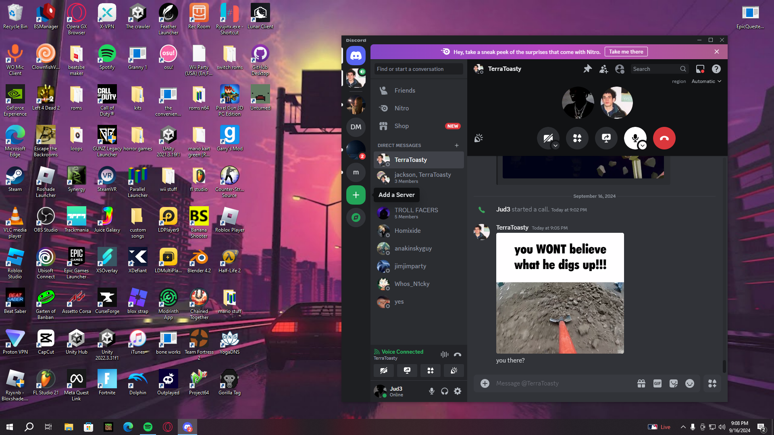Toggle camera button in voice panel
The image size is (774, 435).
pos(384,371)
